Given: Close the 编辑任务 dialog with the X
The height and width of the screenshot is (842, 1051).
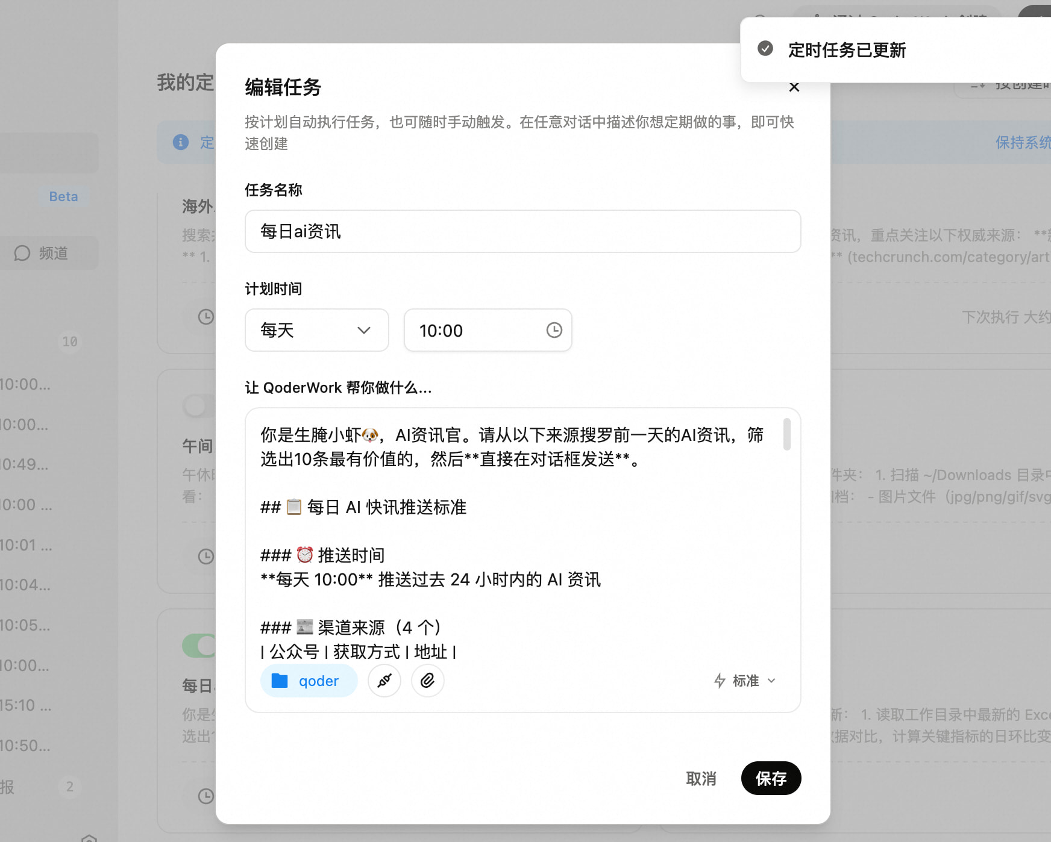Looking at the screenshot, I should click(x=794, y=87).
